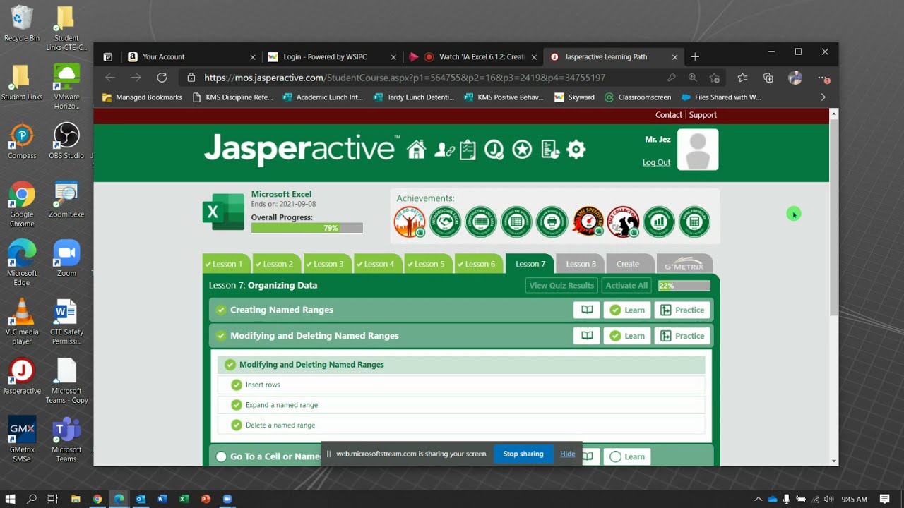Open Jasperactive desktop shortcut
Image resolution: width=904 pixels, height=508 pixels.
[x=22, y=376]
